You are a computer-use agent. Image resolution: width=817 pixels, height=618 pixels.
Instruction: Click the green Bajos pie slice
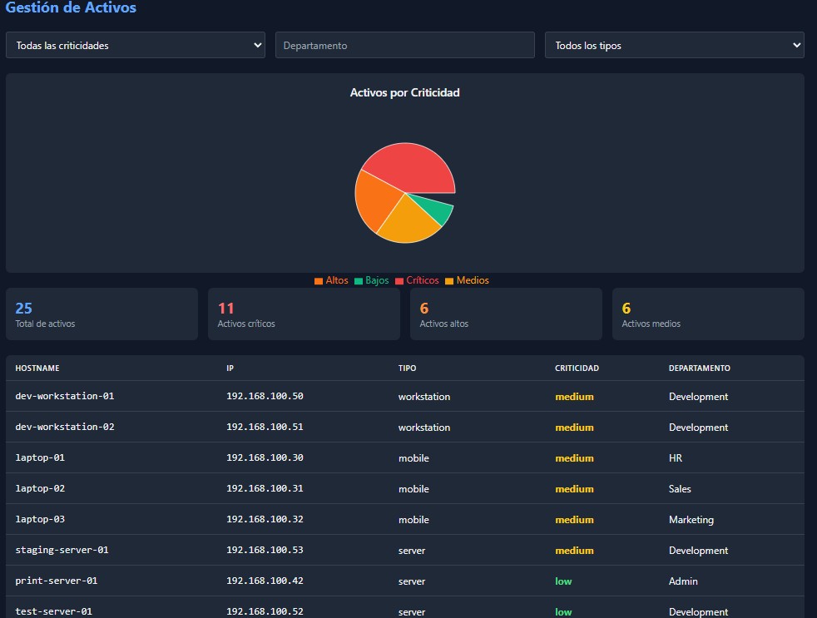pos(438,210)
